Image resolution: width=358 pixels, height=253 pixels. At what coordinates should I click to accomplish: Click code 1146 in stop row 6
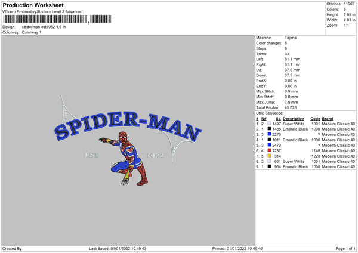point(316,151)
